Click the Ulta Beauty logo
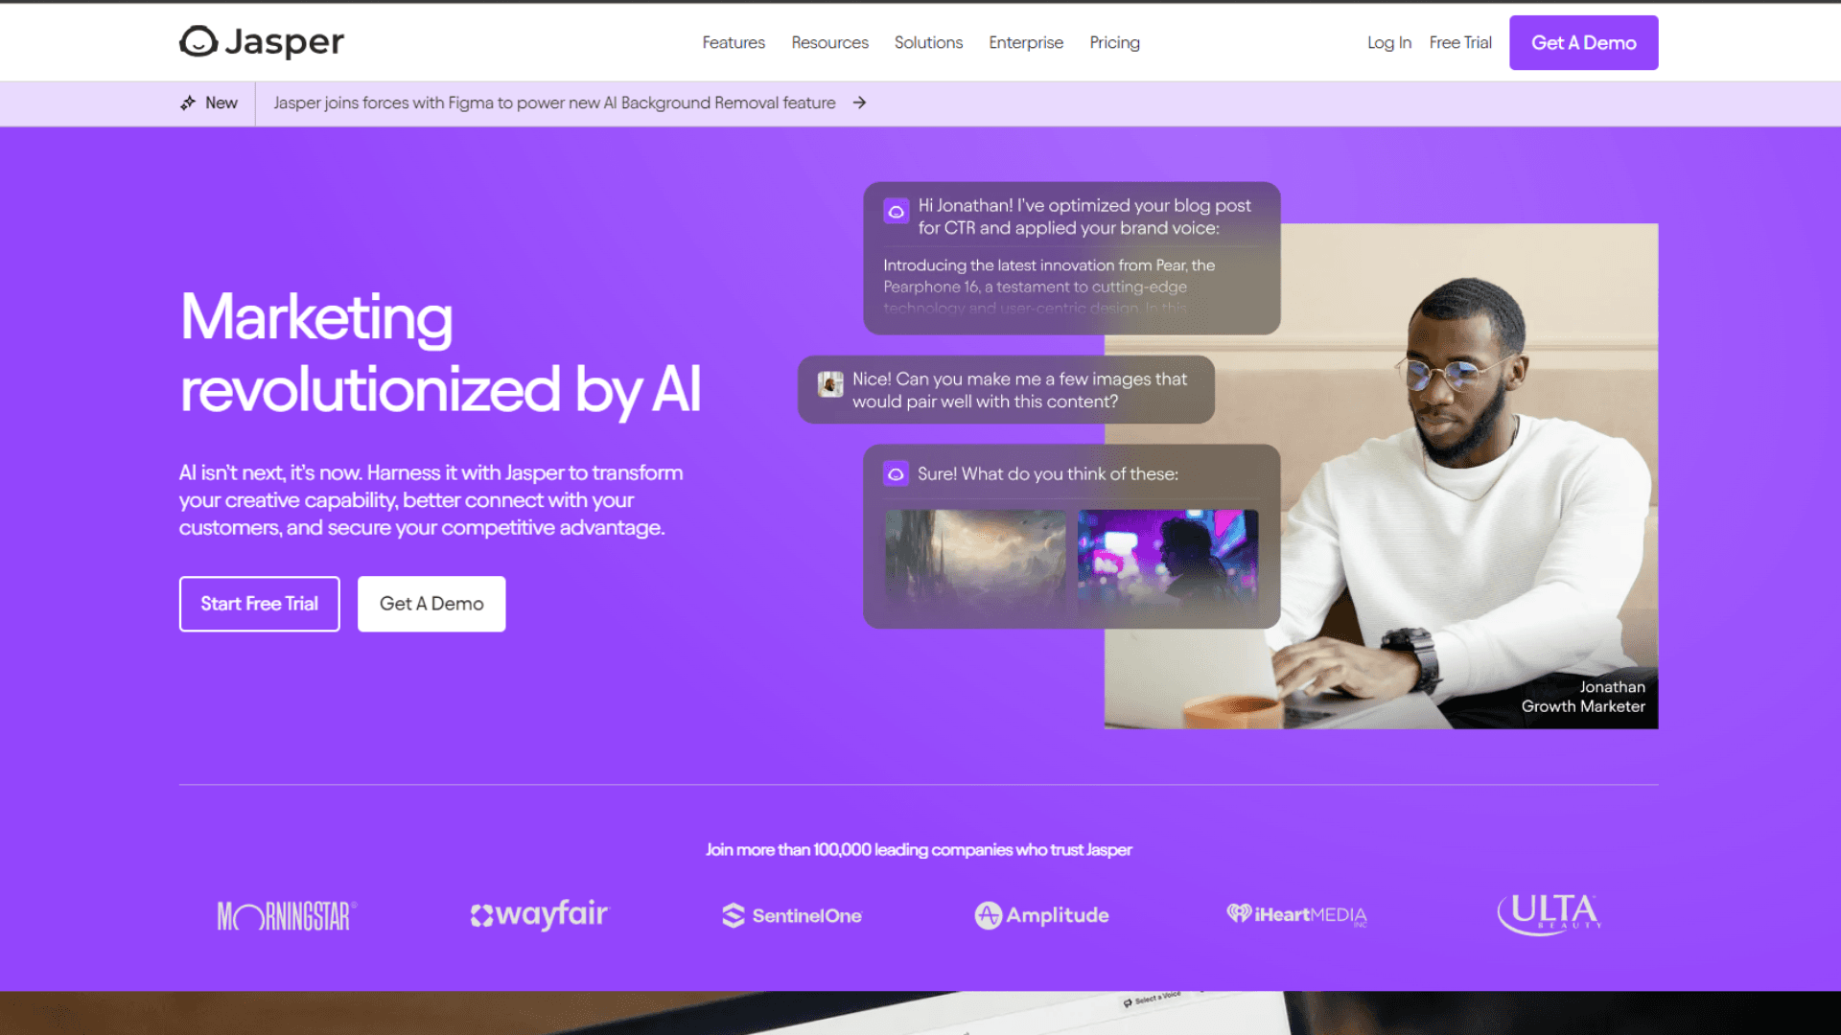The width and height of the screenshot is (1841, 1035). coord(1550,913)
